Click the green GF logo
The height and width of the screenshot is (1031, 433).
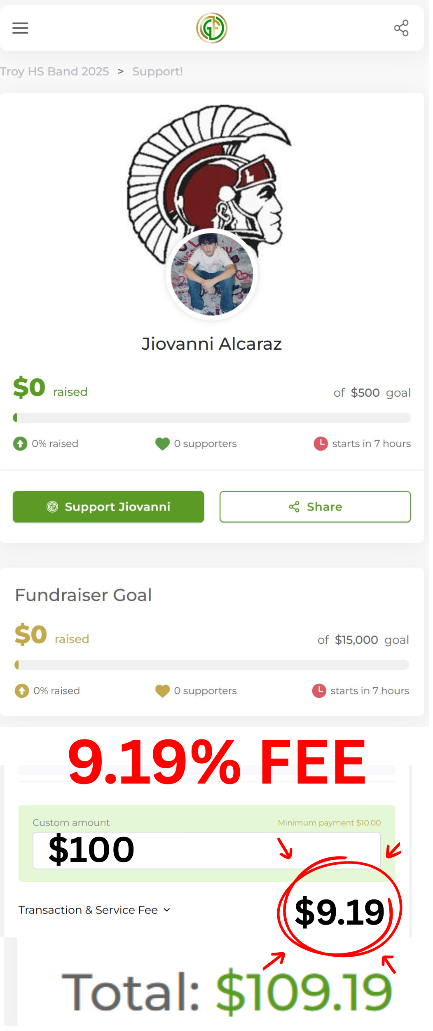click(x=212, y=28)
